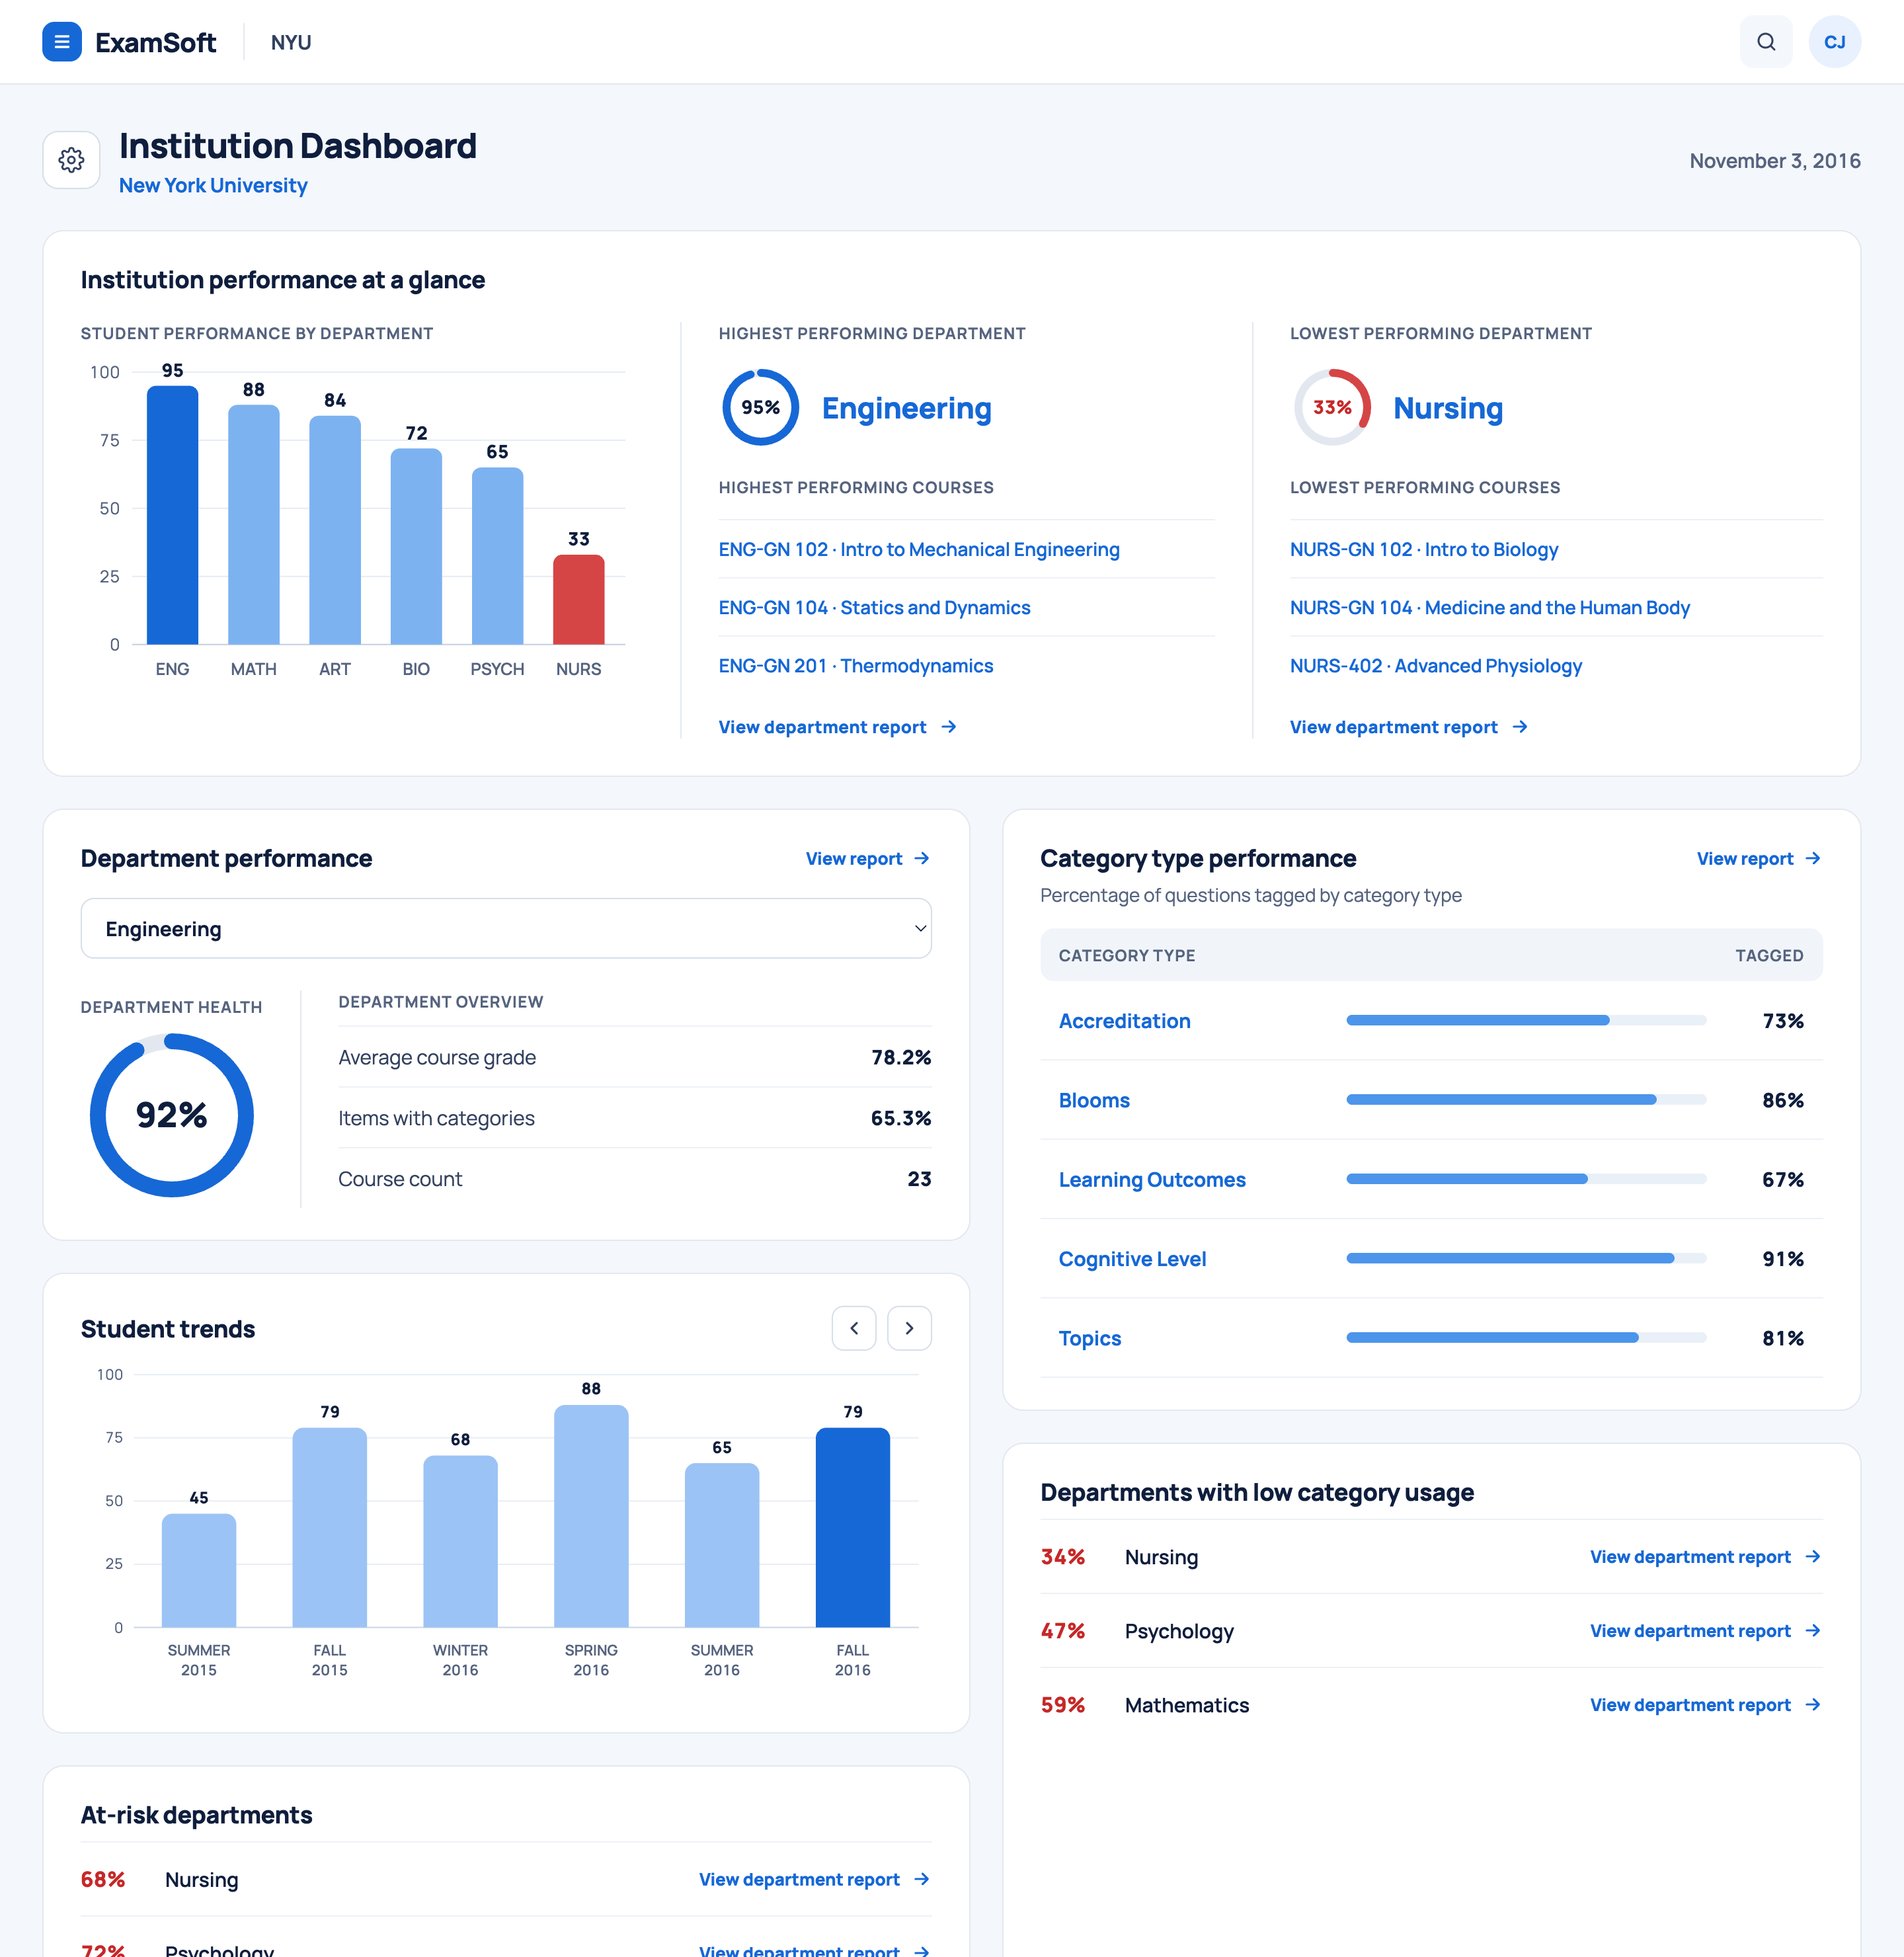Click the ExamSoft logo text
The image size is (1904, 1957).
pos(155,43)
